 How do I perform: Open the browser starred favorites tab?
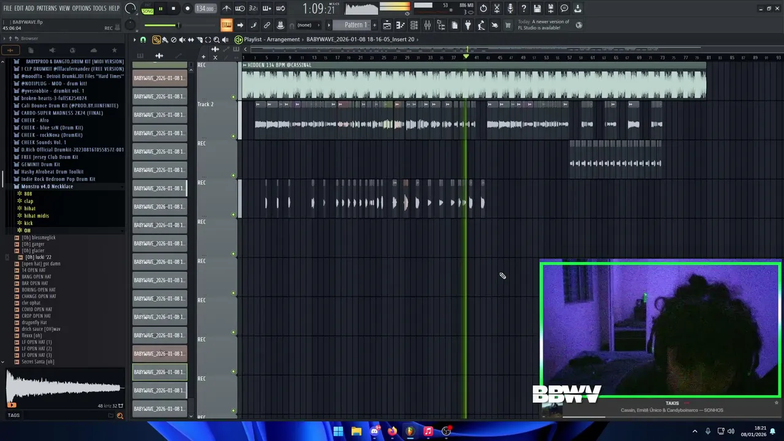(114, 50)
